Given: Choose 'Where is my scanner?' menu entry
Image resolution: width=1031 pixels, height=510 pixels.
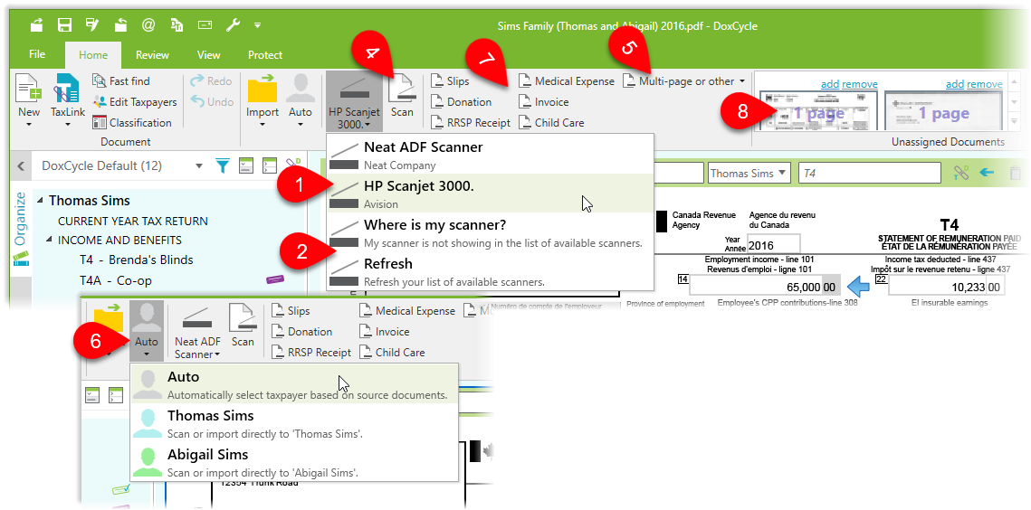Looking at the screenshot, I should click(490, 232).
